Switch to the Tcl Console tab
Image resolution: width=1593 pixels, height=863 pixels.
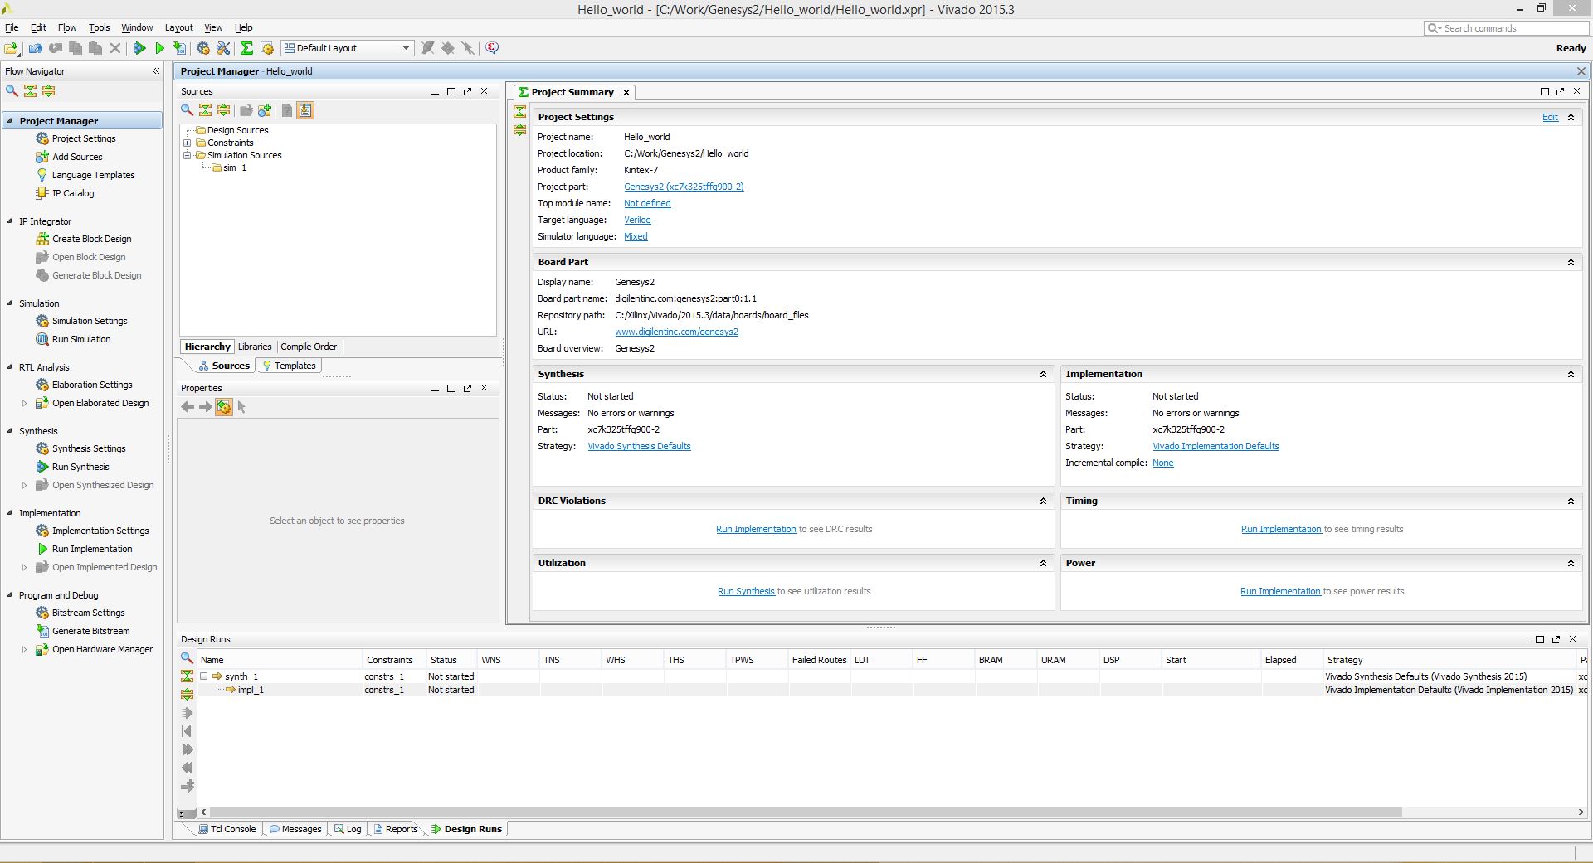tap(227, 829)
